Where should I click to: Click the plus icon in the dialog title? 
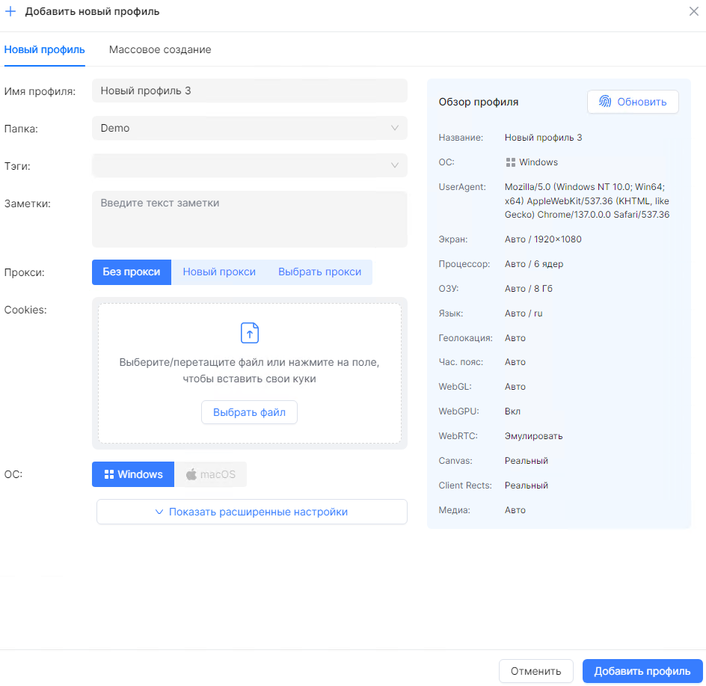(10, 11)
